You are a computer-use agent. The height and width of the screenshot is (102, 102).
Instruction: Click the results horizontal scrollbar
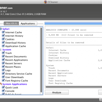click(x=74, y=87)
